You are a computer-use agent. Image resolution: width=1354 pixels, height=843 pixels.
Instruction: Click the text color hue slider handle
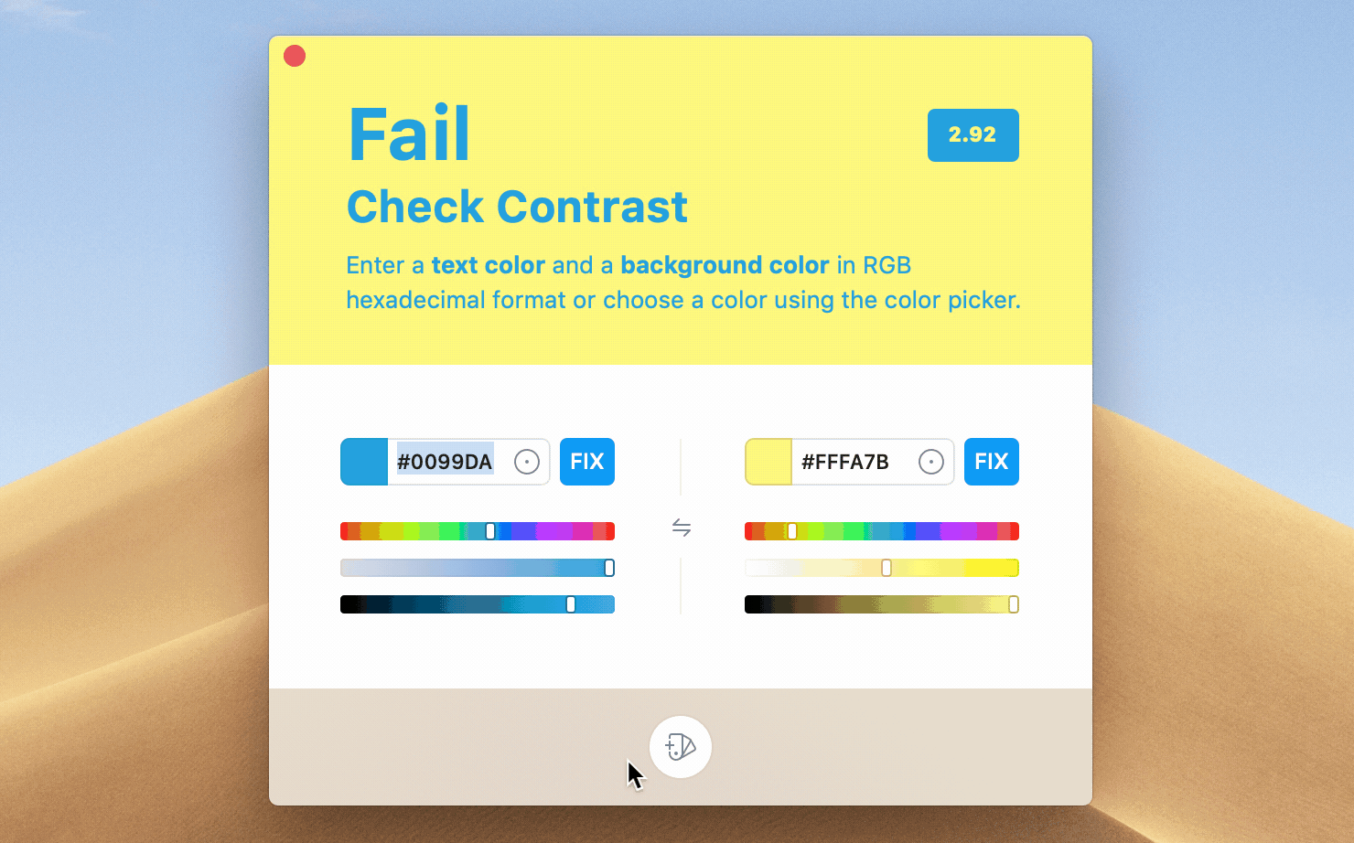490,531
